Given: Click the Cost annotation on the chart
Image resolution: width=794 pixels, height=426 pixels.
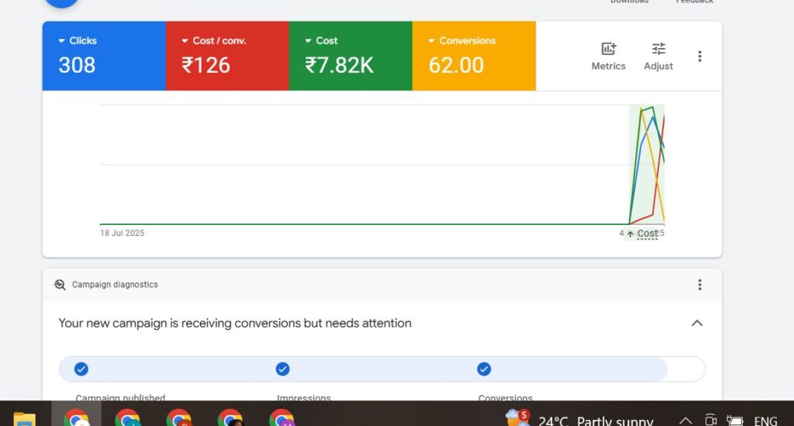Looking at the screenshot, I should click(x=643, y=234).
